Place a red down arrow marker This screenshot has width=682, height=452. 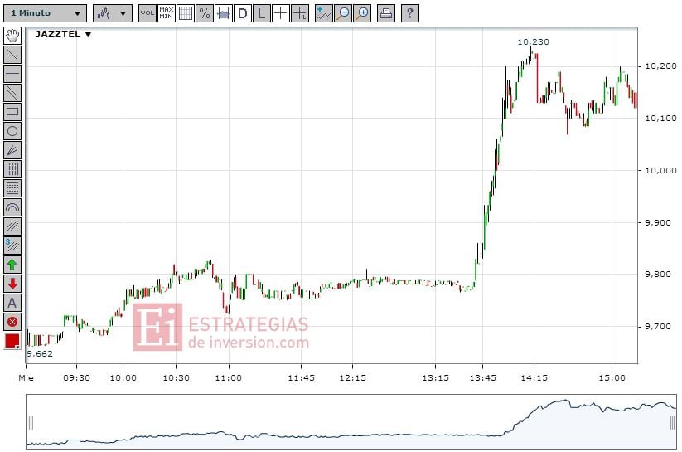[12, 284]
